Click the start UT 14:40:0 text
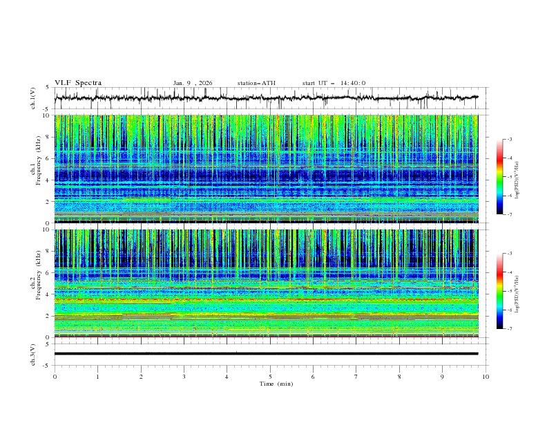This screenshot has width=547, height=423. [x=334, y=83]
